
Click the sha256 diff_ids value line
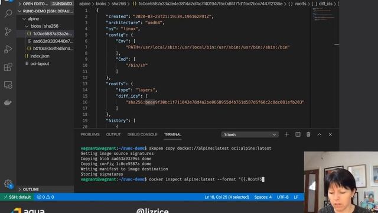pyautogui.click(x=215, y=102)
